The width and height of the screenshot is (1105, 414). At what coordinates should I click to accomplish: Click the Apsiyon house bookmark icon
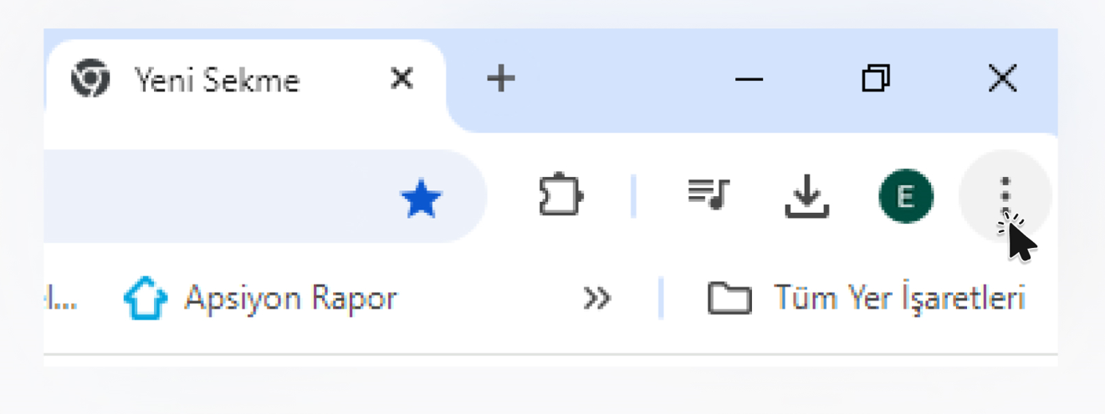[x=145, y=298]
